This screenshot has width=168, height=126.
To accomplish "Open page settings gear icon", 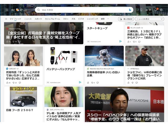I will pyautogui.click(x=161, y=10).
